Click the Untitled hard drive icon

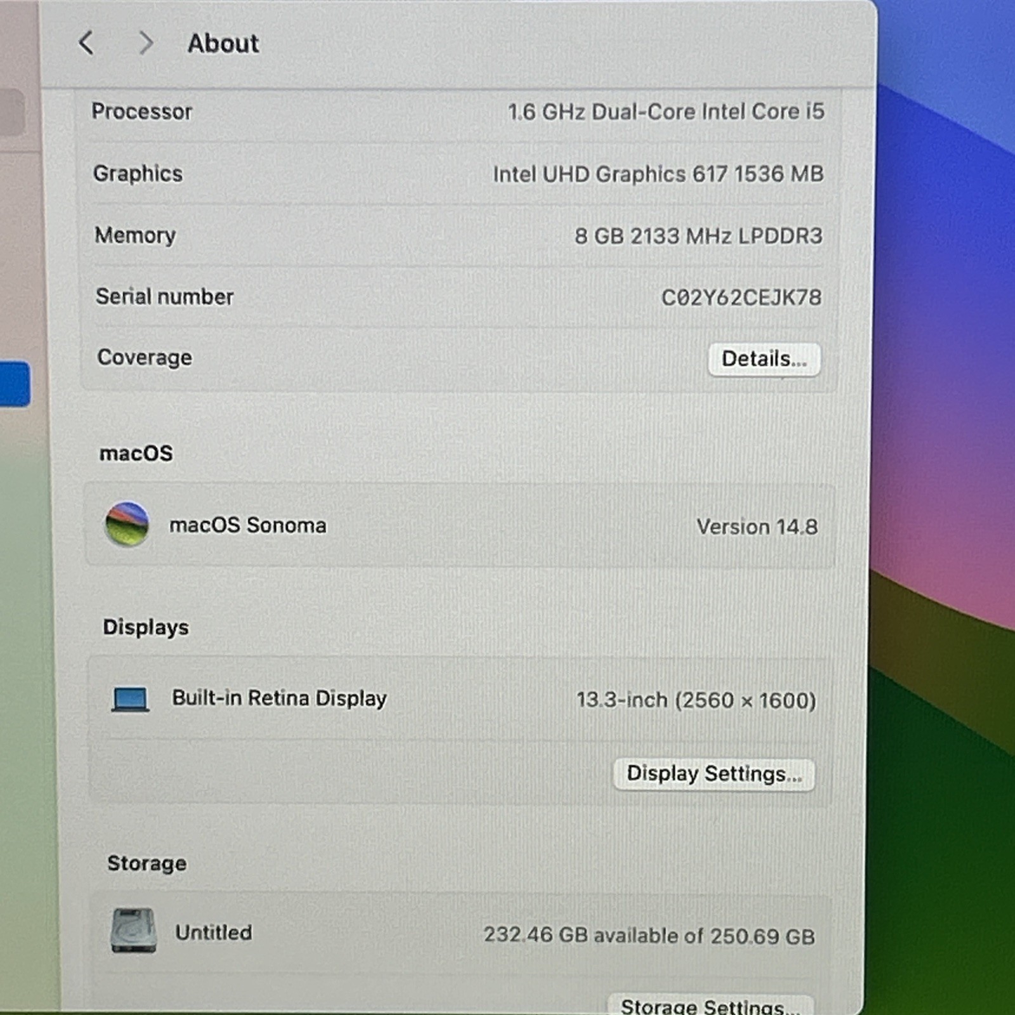133,930
